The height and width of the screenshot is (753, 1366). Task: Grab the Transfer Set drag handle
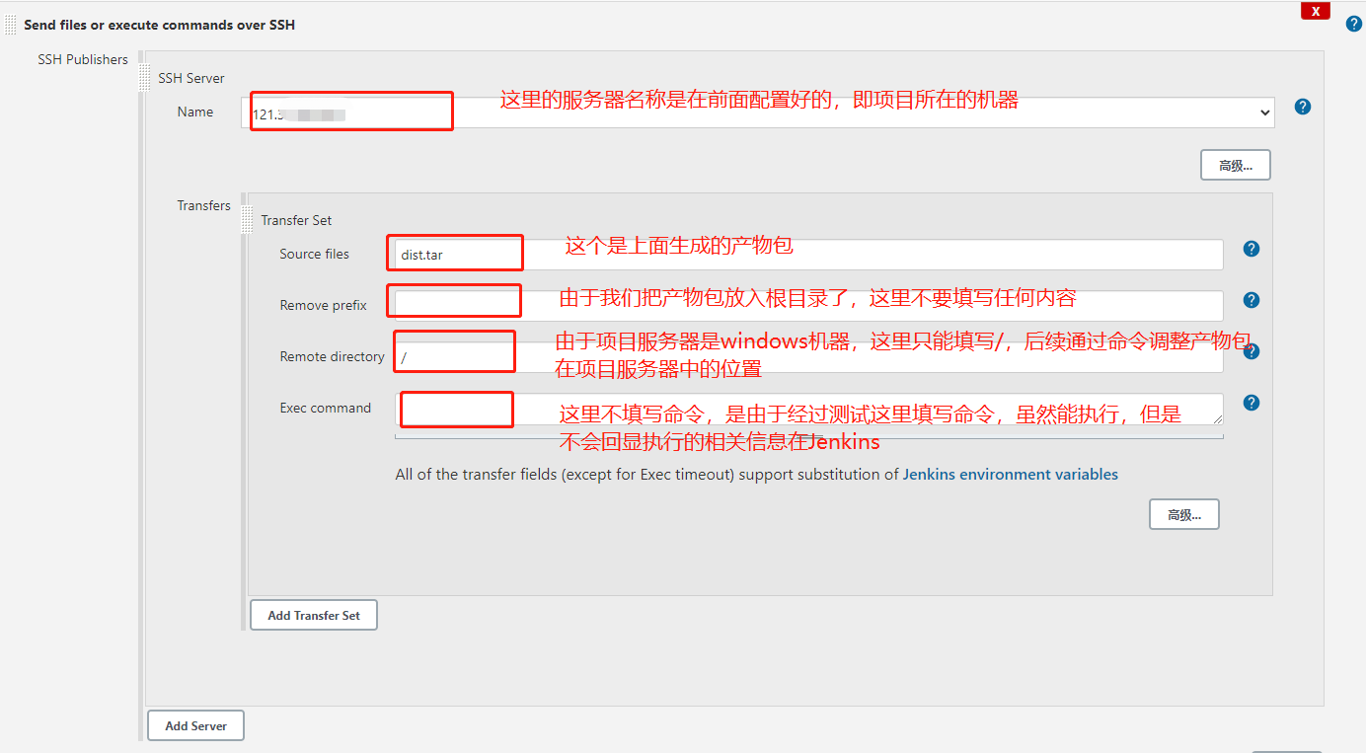248,220
